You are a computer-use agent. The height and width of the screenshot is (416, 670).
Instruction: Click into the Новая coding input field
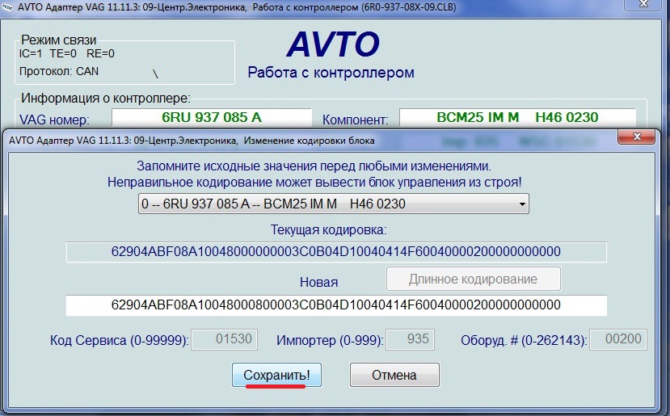(335, 305)
